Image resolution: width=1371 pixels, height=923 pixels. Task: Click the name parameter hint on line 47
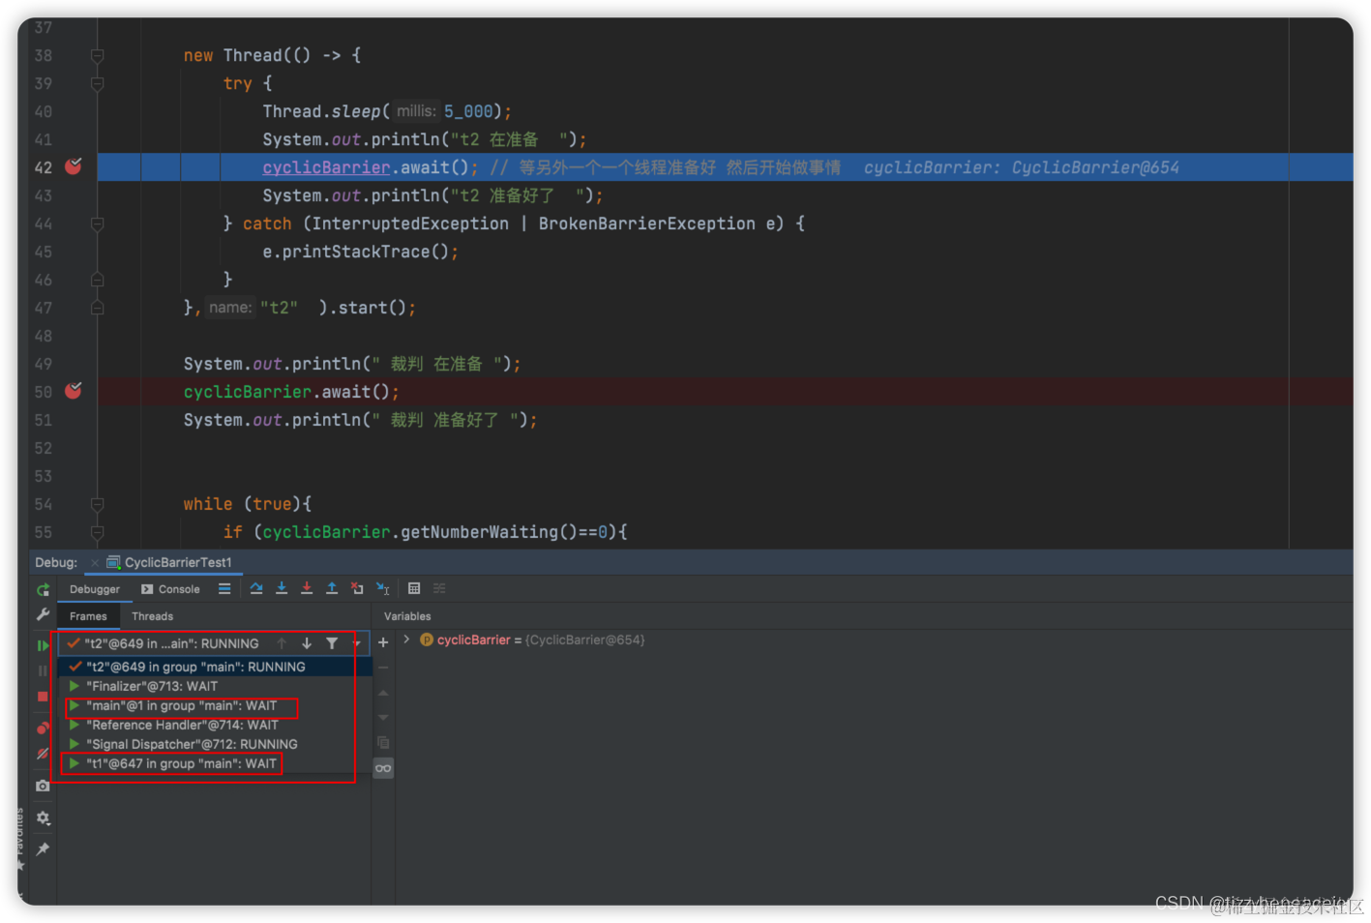(230, 308)
